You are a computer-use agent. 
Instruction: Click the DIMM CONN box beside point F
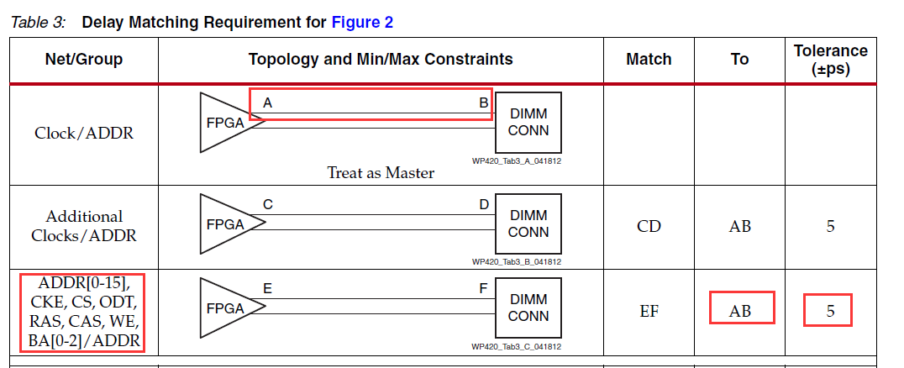click(528, 308)
